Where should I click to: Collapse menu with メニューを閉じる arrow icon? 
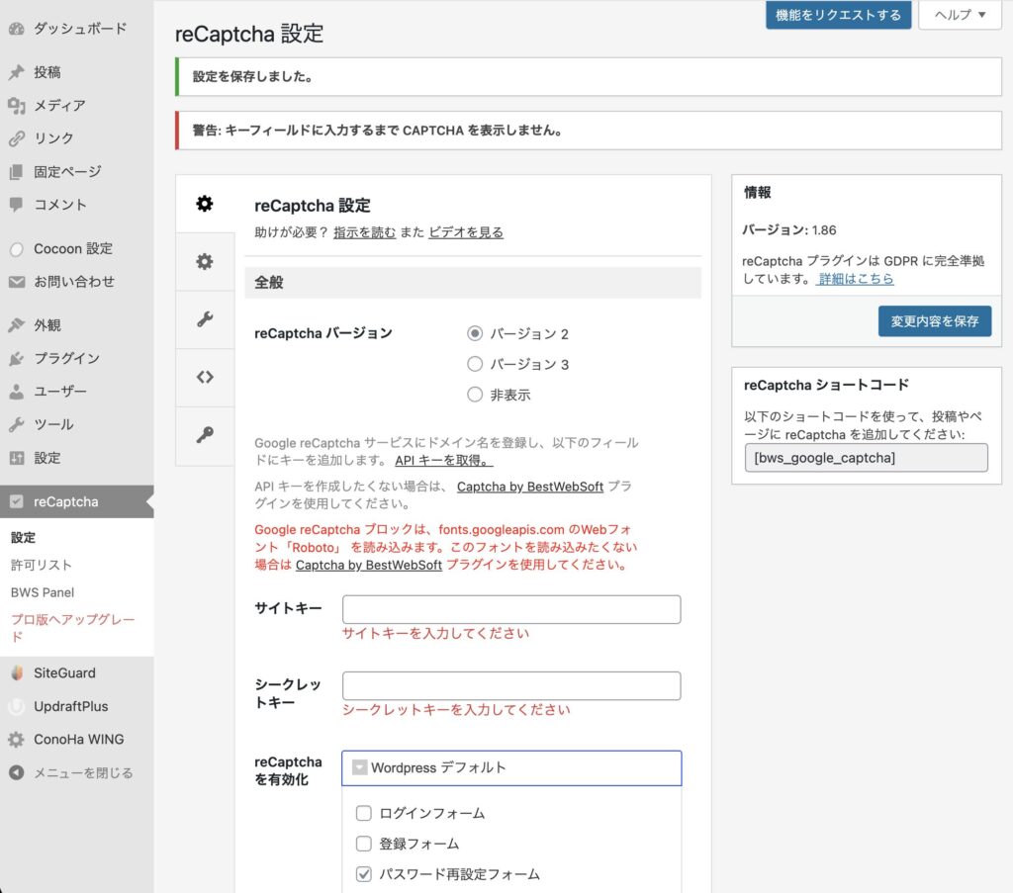click(x=16, y=773)
